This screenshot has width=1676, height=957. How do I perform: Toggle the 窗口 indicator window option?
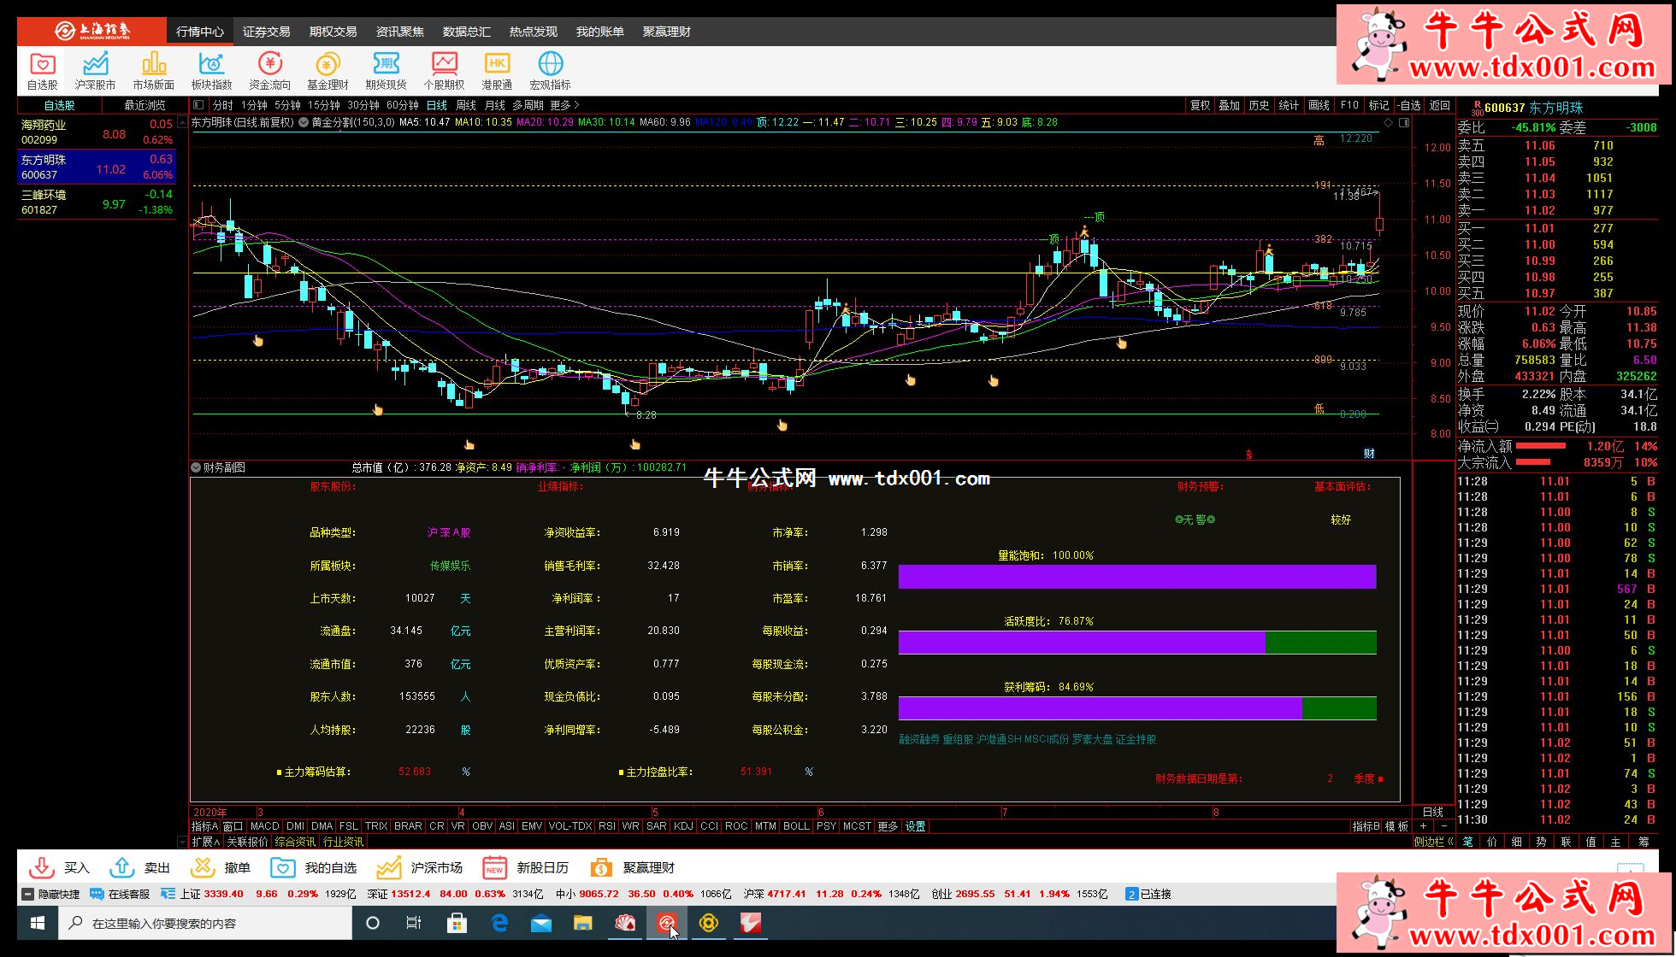[x=233, y=826]
